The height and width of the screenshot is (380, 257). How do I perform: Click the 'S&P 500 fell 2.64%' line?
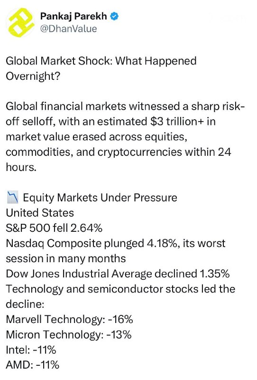tap(54, 228)
